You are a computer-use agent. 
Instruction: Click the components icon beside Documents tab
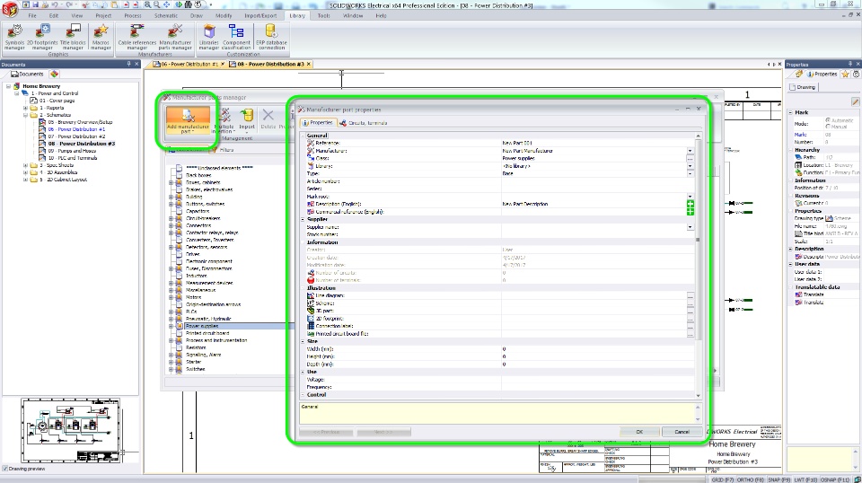pos(54,74)
